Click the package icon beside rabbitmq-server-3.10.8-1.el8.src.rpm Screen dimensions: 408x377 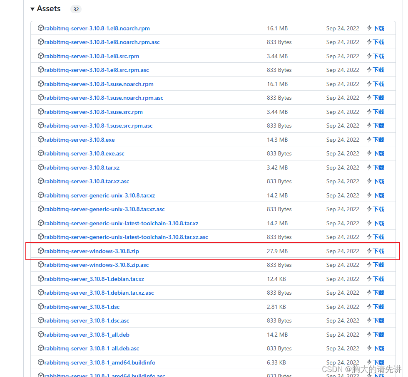pyautogui.click(x=41, y=56)
